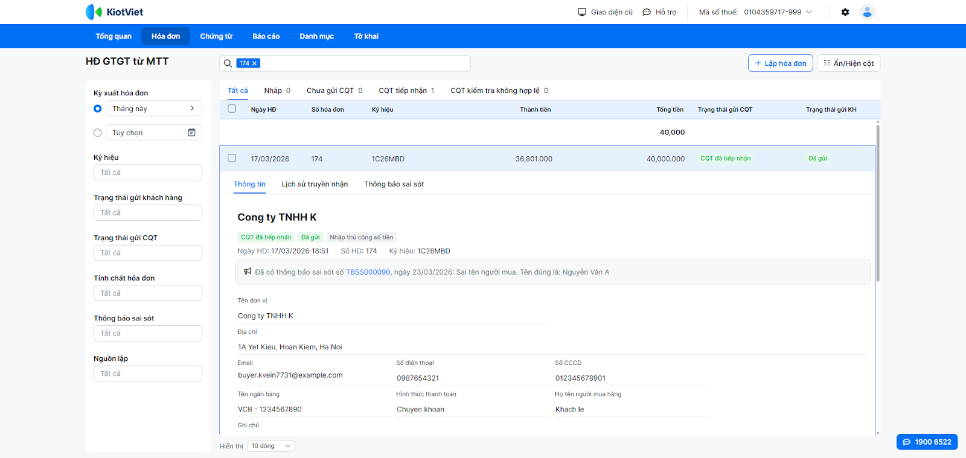Click the user profile avatar icon
Screen dimensions: 966x458
coord(867,12)
